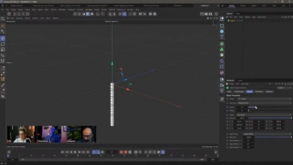
Task: Jump to the end of the animation
Action: tap(88, 152)
